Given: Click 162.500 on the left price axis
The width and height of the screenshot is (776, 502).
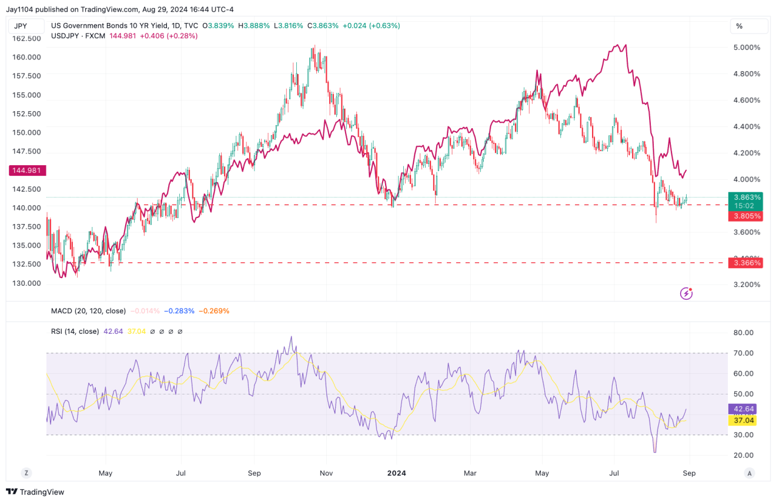Looking at the screenshot, I should pos(26,39).
